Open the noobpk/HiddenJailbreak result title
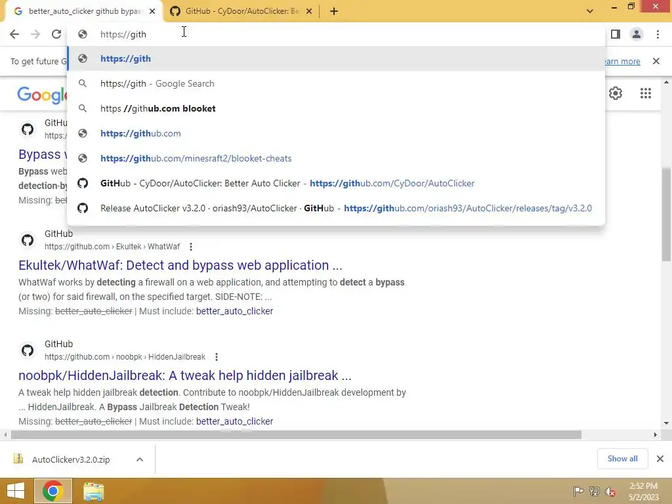This screenshot has height=504, width=672. 184,375
